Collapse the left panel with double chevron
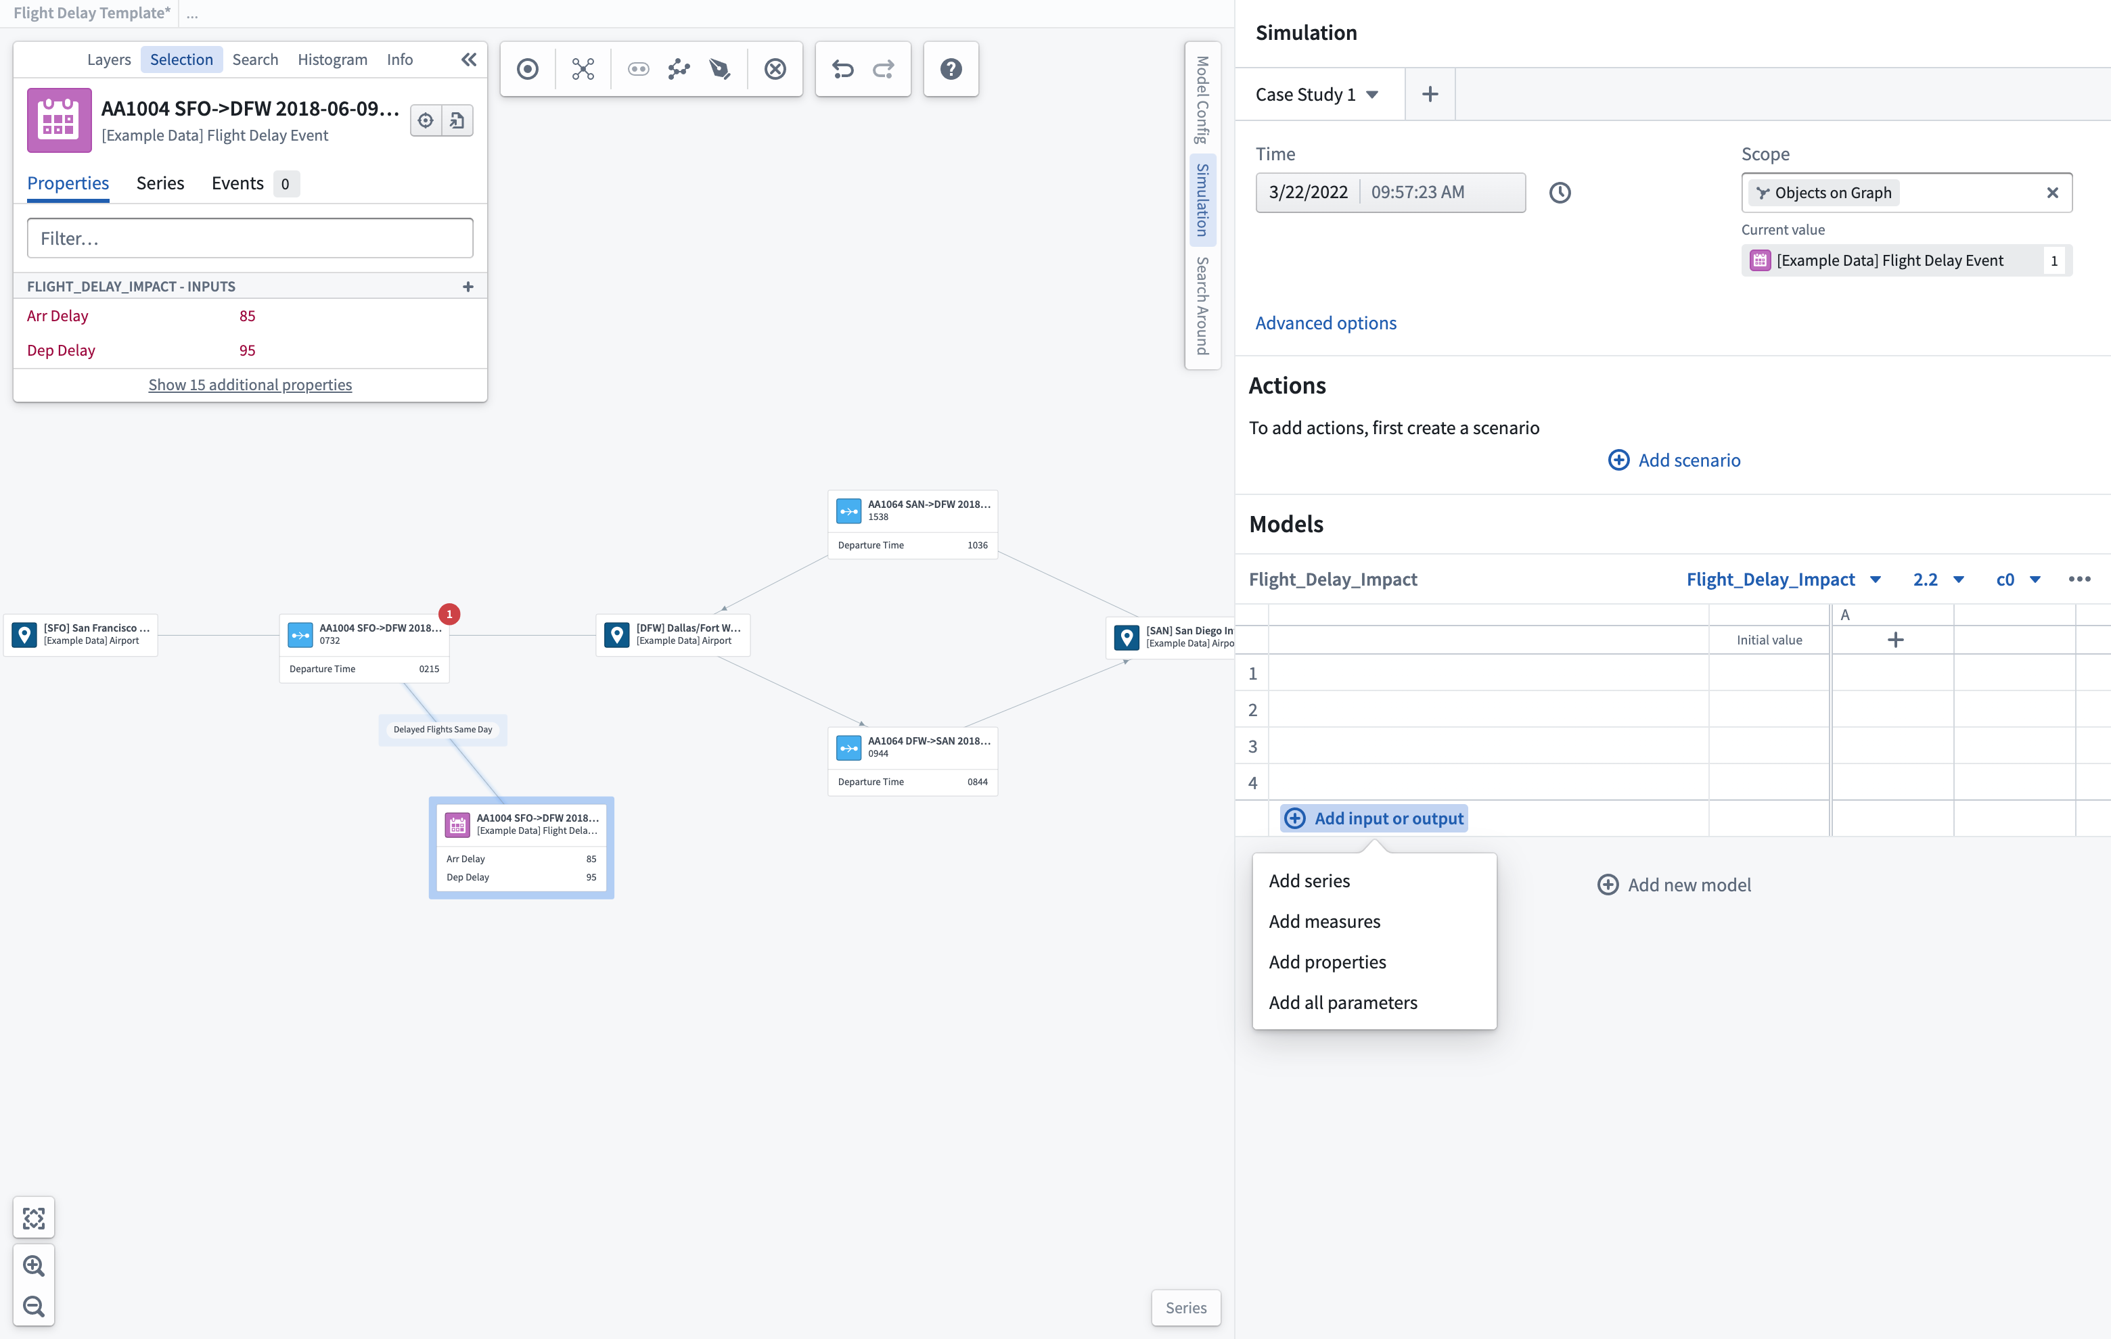The height and width of the screenshot is (1339, 2111). 469,60
